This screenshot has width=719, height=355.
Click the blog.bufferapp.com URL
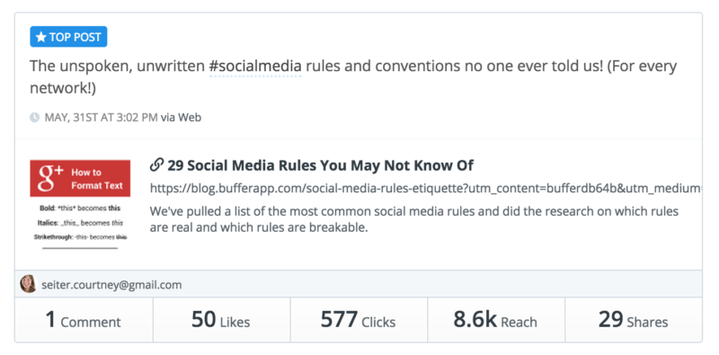point(426,188)
